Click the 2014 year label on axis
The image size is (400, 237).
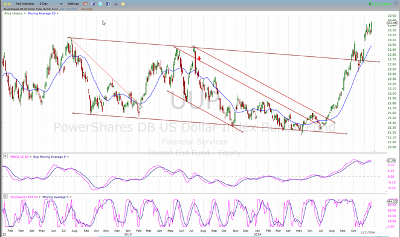click(x=257, y=234)
